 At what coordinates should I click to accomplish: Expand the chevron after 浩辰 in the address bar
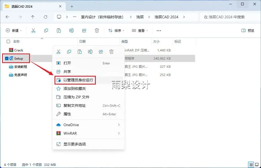point(149,17)
